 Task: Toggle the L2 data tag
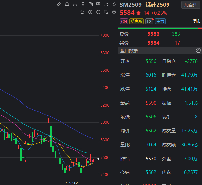[x=149, y=21]
